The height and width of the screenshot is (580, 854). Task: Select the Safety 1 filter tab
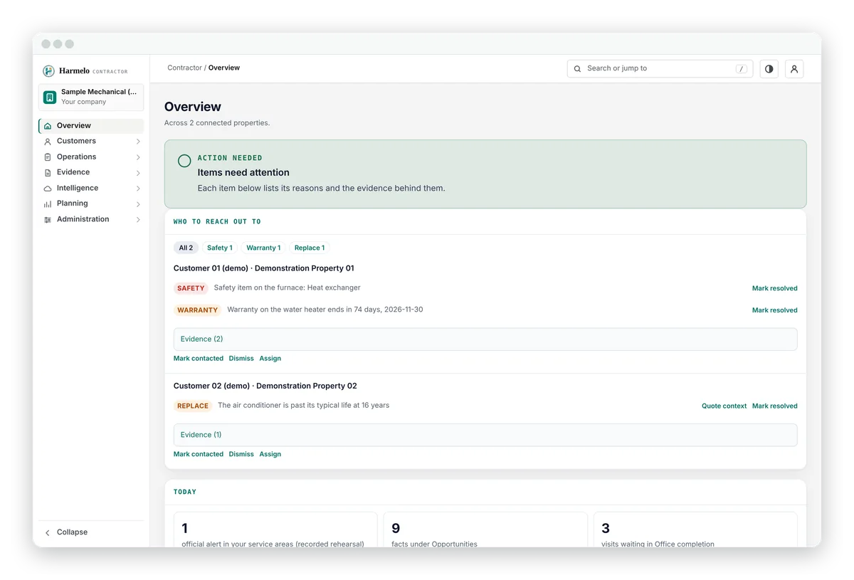(x=219, y=248)
